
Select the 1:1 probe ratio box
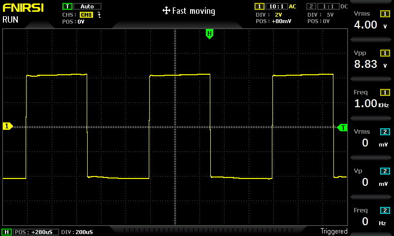click(x=328, y=6)
